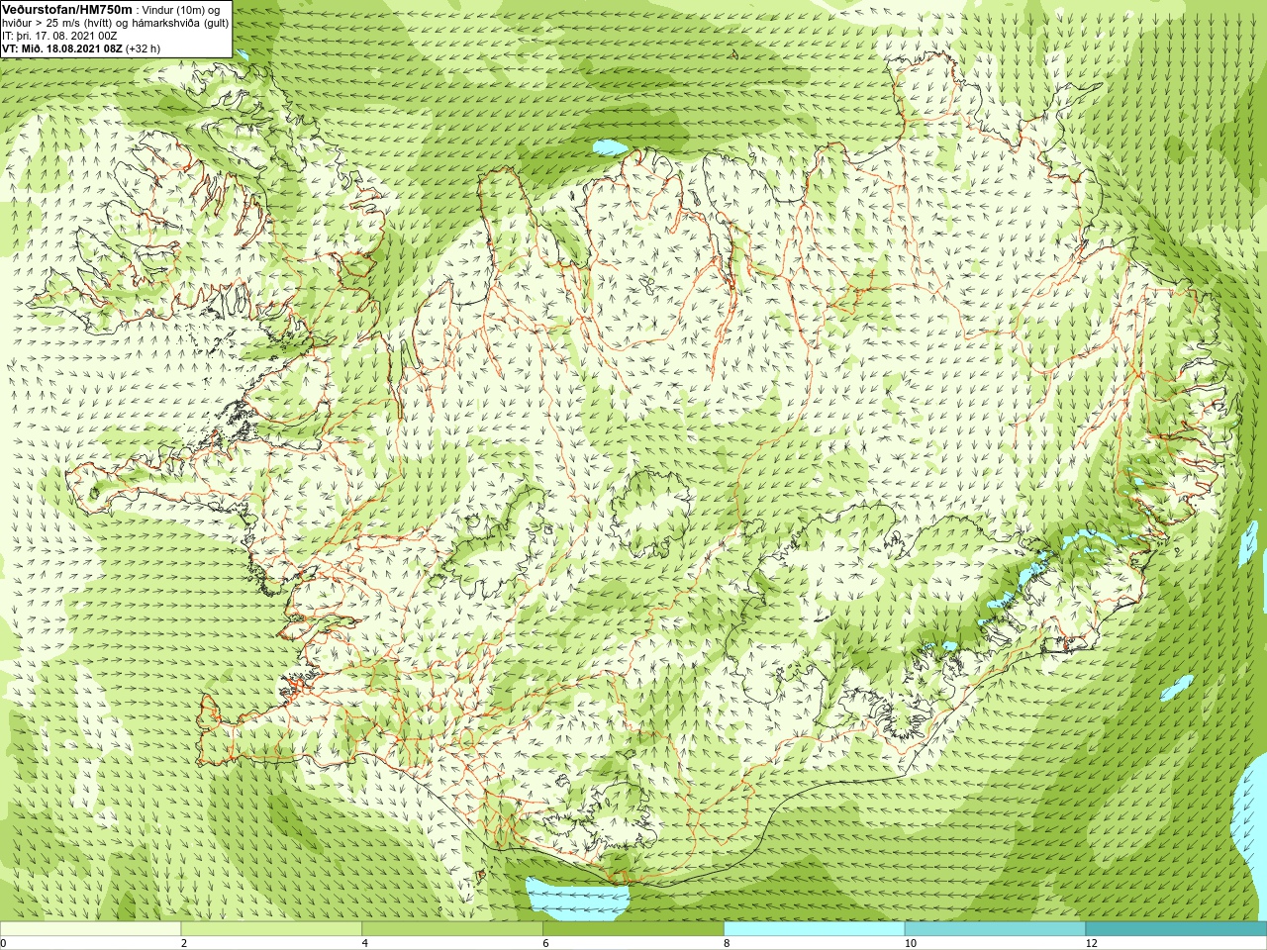Click the light cyan 8–10 color bar segment
Screen dimensions: 1267x950
click(815, 929)
